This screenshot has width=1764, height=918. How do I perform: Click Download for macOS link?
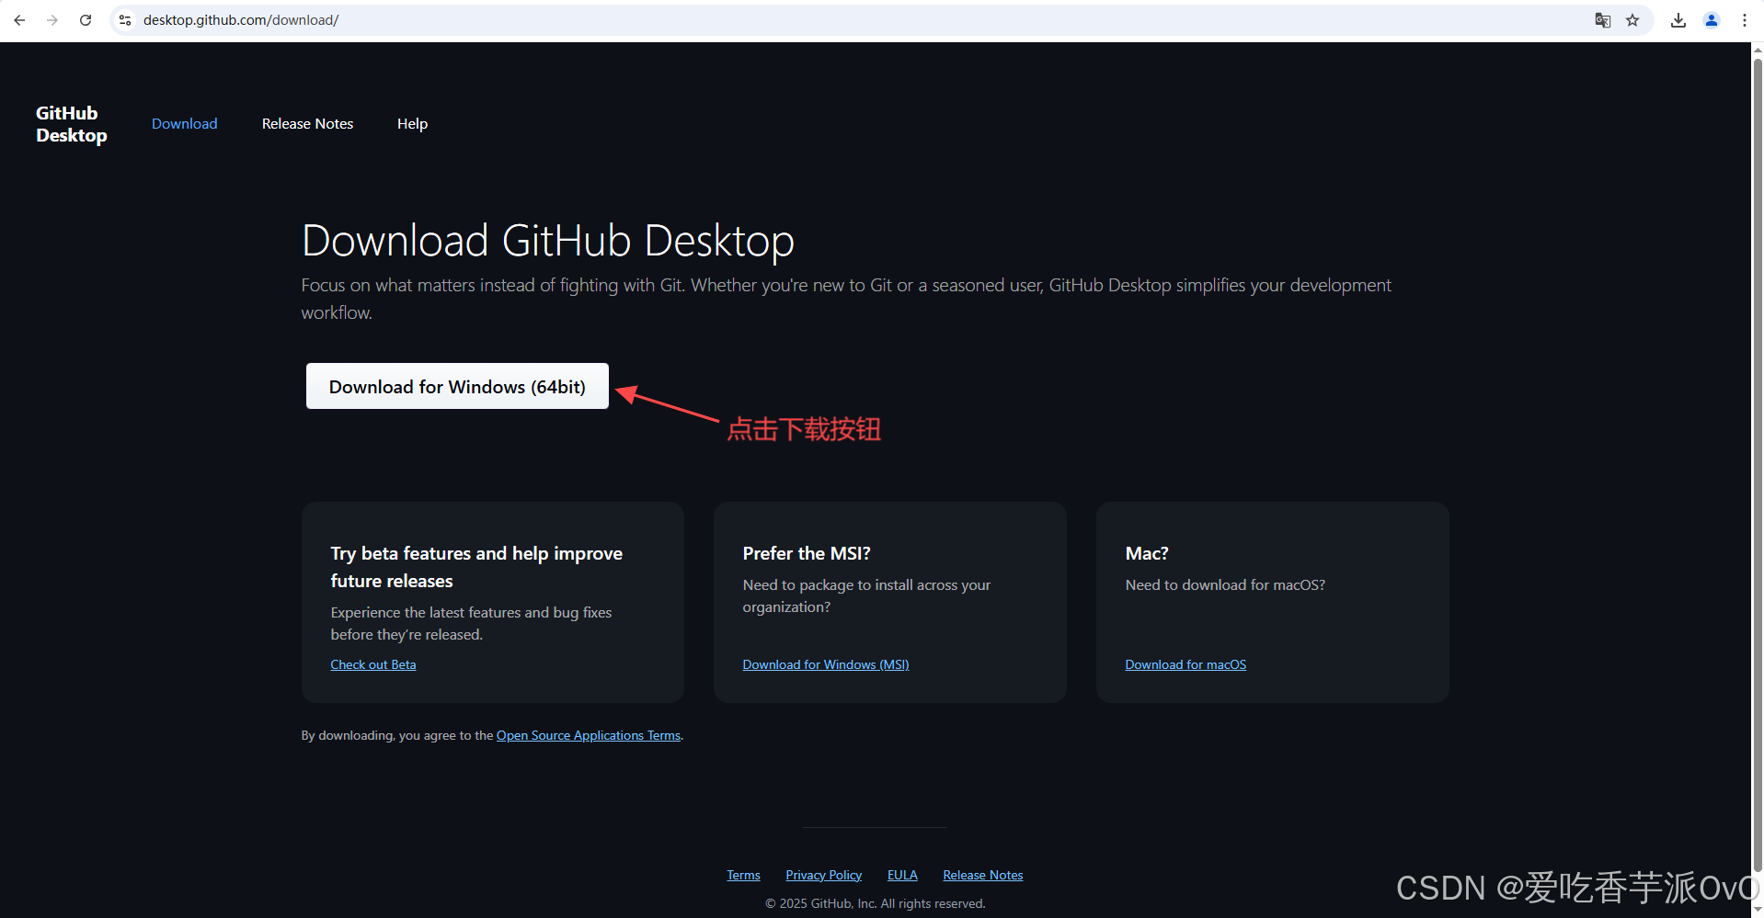click(x=1186, y=664)
